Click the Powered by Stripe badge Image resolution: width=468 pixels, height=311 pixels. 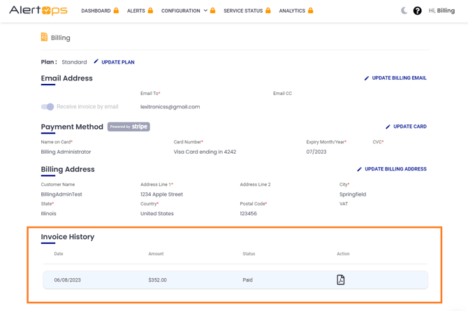(129, 126)
